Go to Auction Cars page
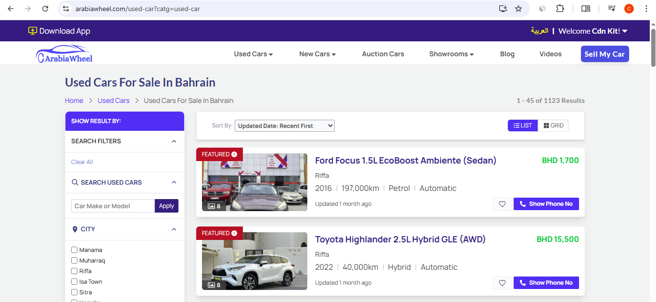Viewport: 656px width, 302px height. [x=383, y=54]
